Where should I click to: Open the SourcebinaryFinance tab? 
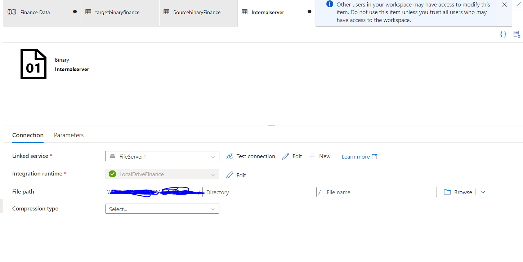[x=197, y=12]
